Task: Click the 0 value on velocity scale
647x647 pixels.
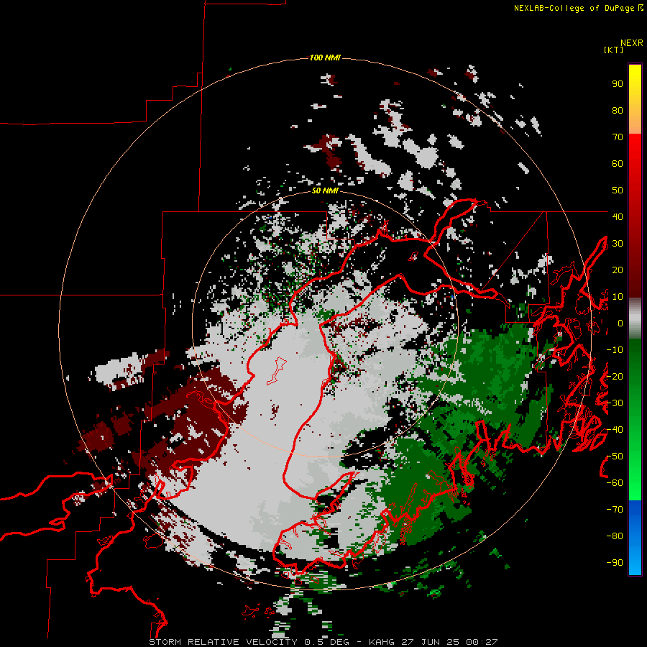Action: pos(620,323)
